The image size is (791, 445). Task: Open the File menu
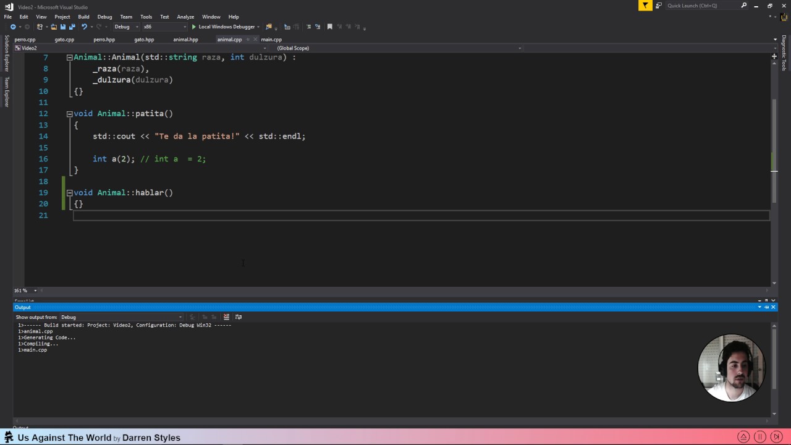[x=7, y=17]
